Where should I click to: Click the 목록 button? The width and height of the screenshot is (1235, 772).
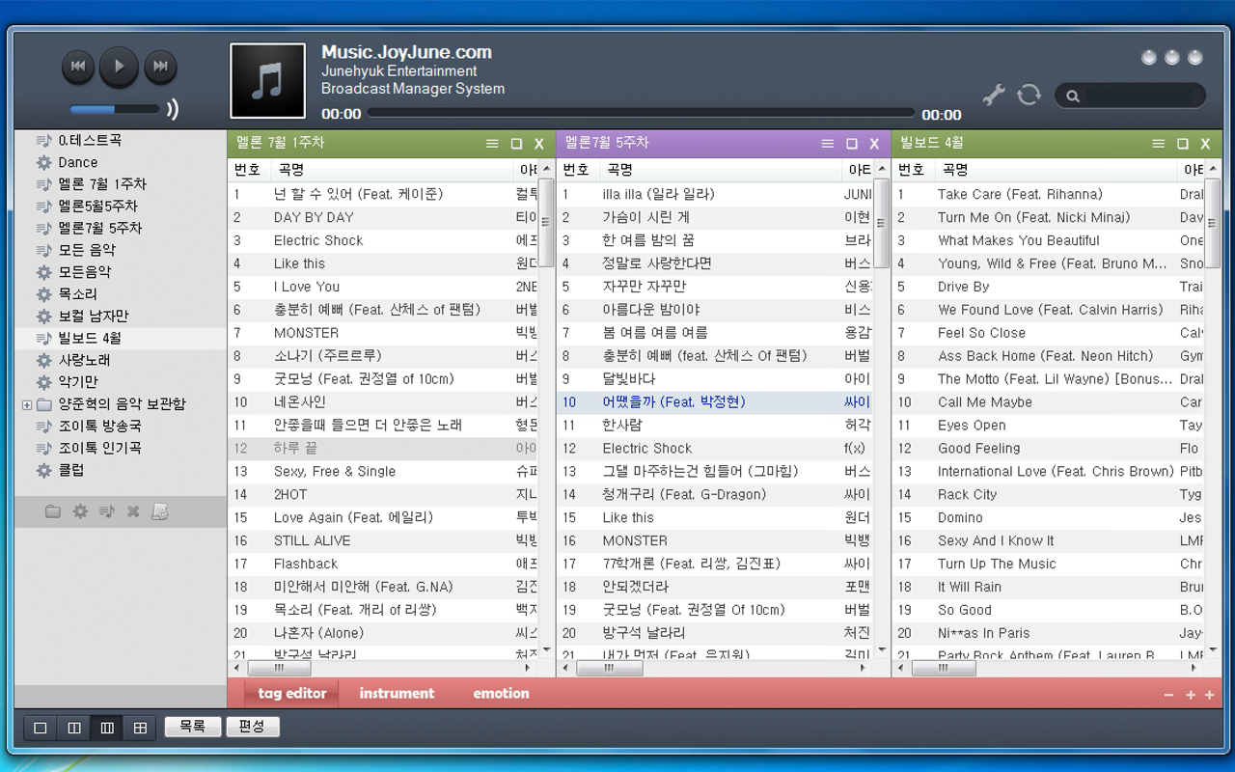(192, 726)
